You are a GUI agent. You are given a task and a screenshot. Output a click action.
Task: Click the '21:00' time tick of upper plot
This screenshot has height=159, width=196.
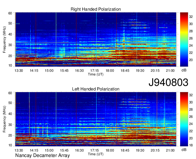[x=170, y=71]
